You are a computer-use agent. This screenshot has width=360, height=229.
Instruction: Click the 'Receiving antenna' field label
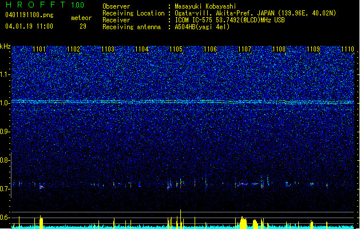132,27
